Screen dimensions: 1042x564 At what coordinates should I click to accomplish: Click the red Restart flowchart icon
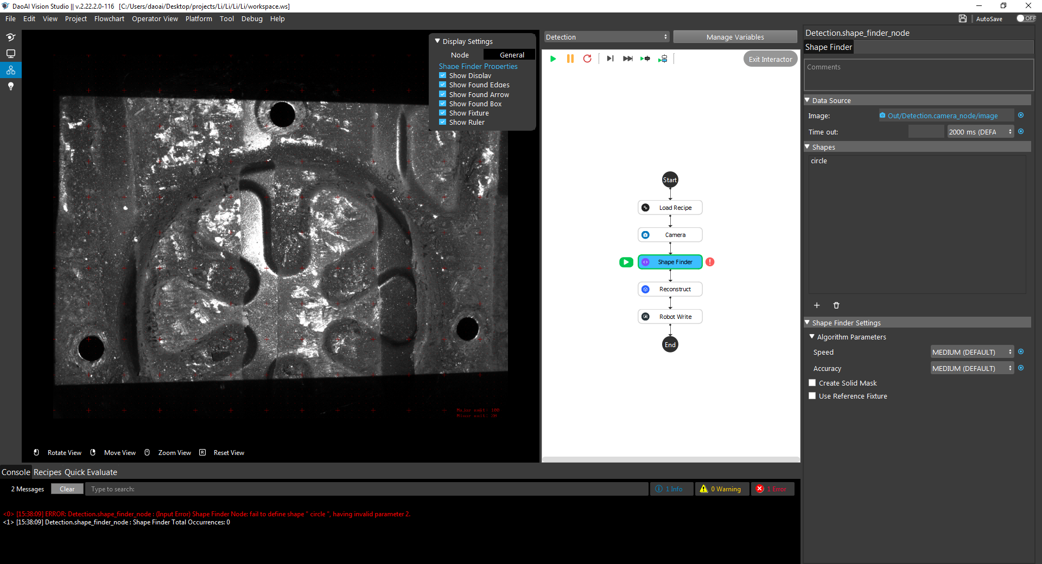587,59
